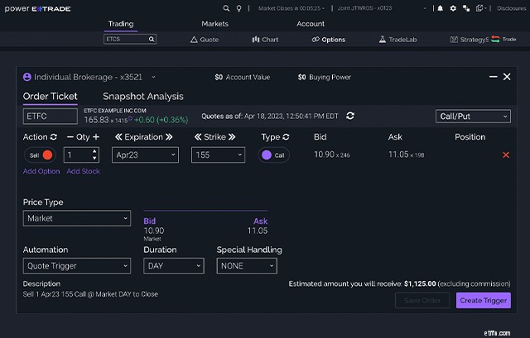Click the Create Trigger button
The height and width of the screenshot is (338, 530).
[484, 300]
